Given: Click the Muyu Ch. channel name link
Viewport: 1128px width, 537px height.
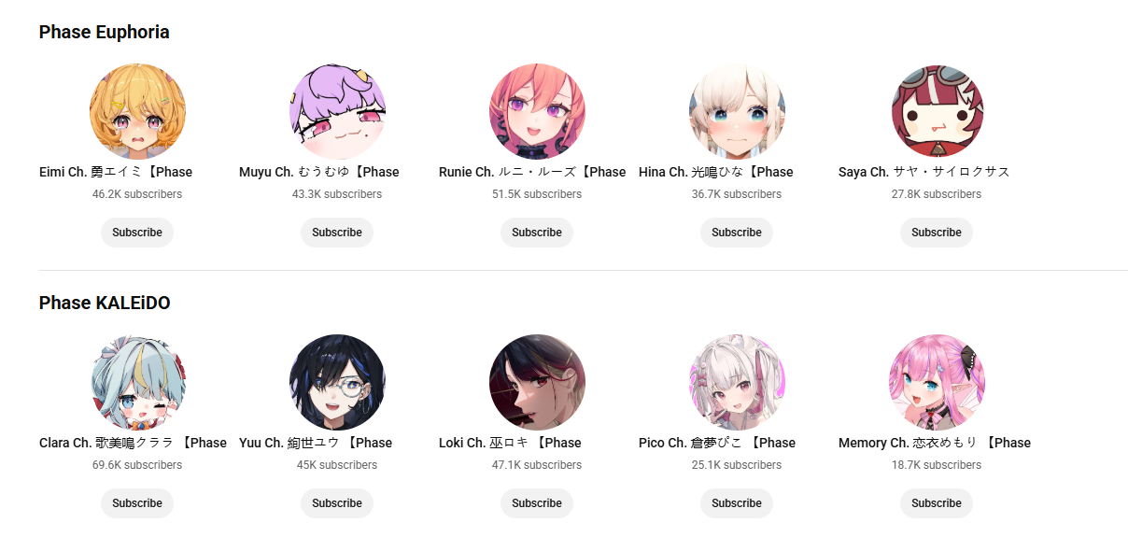Looking at the screenshot, I should click(x=319, y=172).
